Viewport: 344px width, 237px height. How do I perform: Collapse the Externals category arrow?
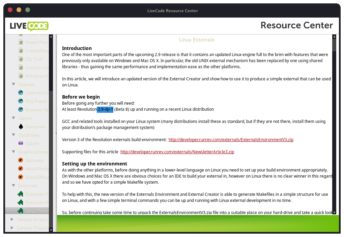point(13,186)
